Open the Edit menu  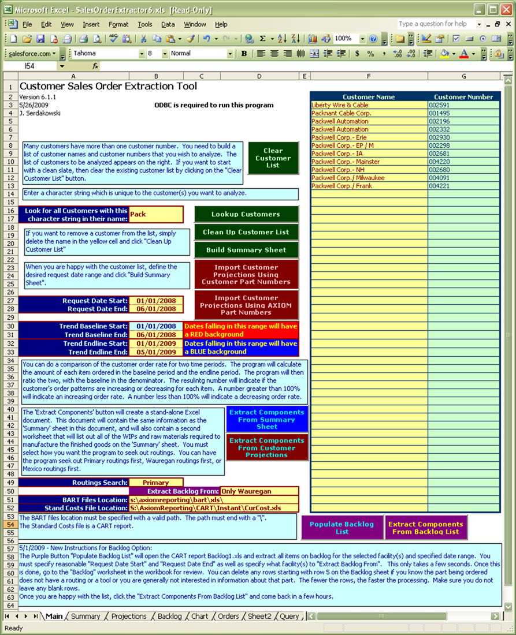coord(46,24)
